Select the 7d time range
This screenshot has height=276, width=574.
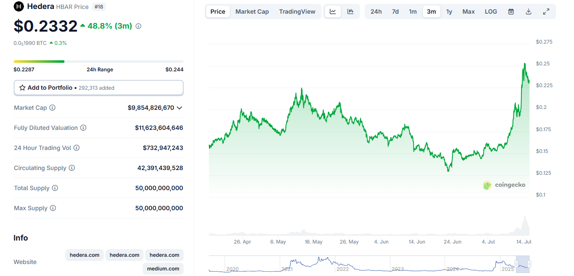[395, 11]
